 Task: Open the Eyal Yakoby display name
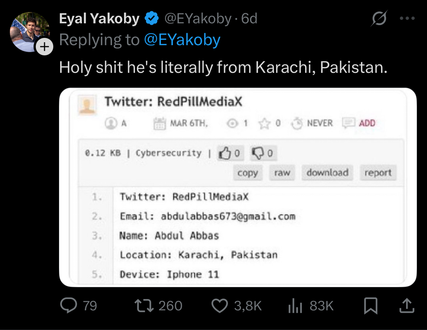pos(99,19)
